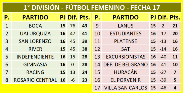Select VILLA SAN CARLOS cell
The height and width of the screenshot is (93, 183).
click(126, 88)
